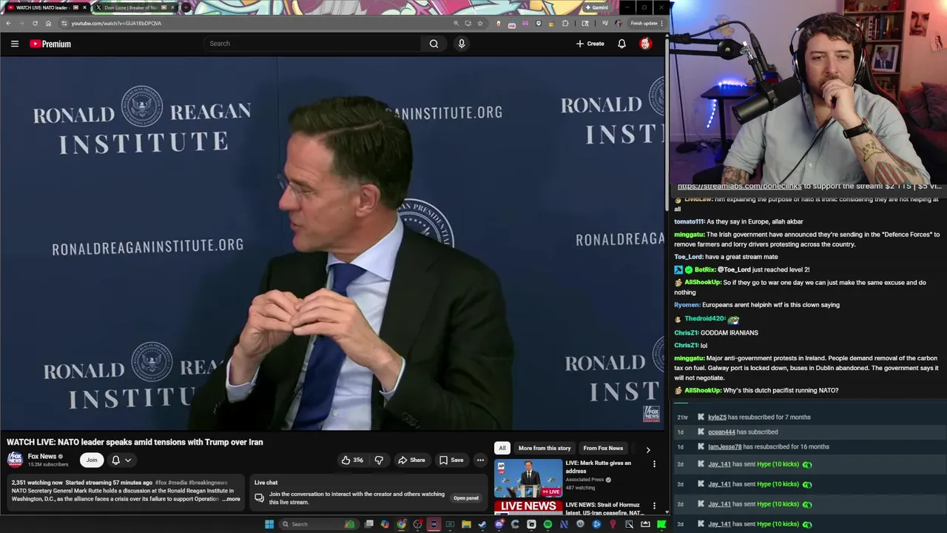Click ocean444 in subscription feed

pyautogui.click(x=721, y=432)
